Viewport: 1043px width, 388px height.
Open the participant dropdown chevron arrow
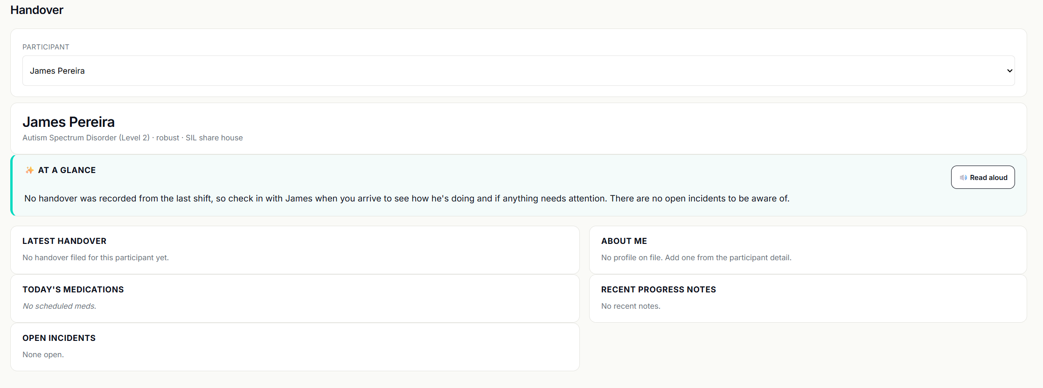pos(1009,71)
